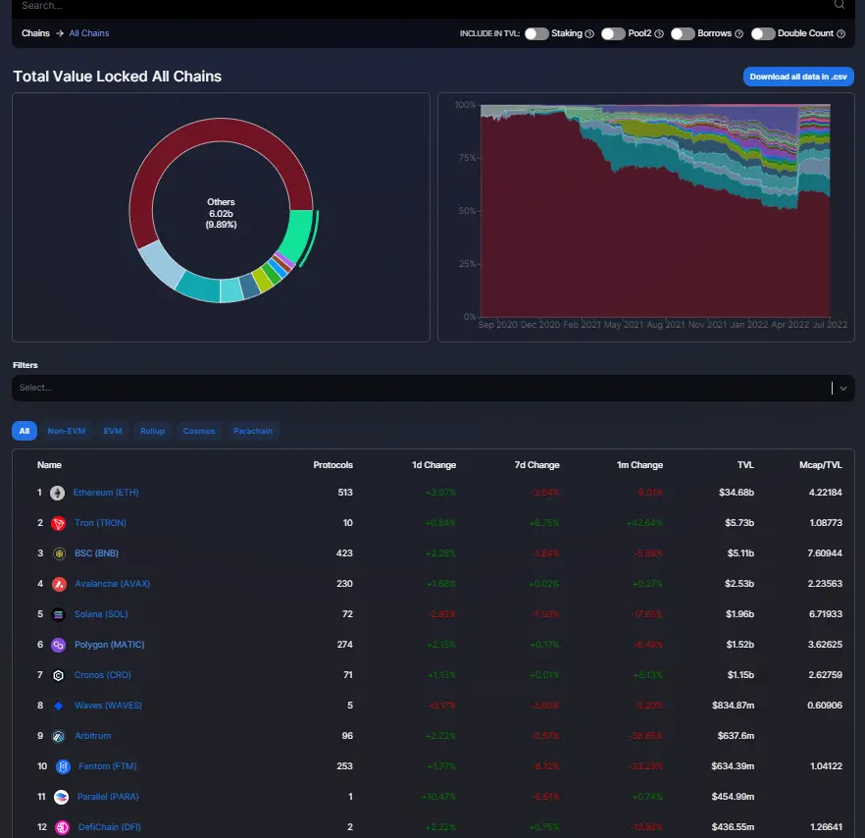Sort by the Mcap/TVL column header
The width and height of the screenshot is (865, 838).
[820, 465]
